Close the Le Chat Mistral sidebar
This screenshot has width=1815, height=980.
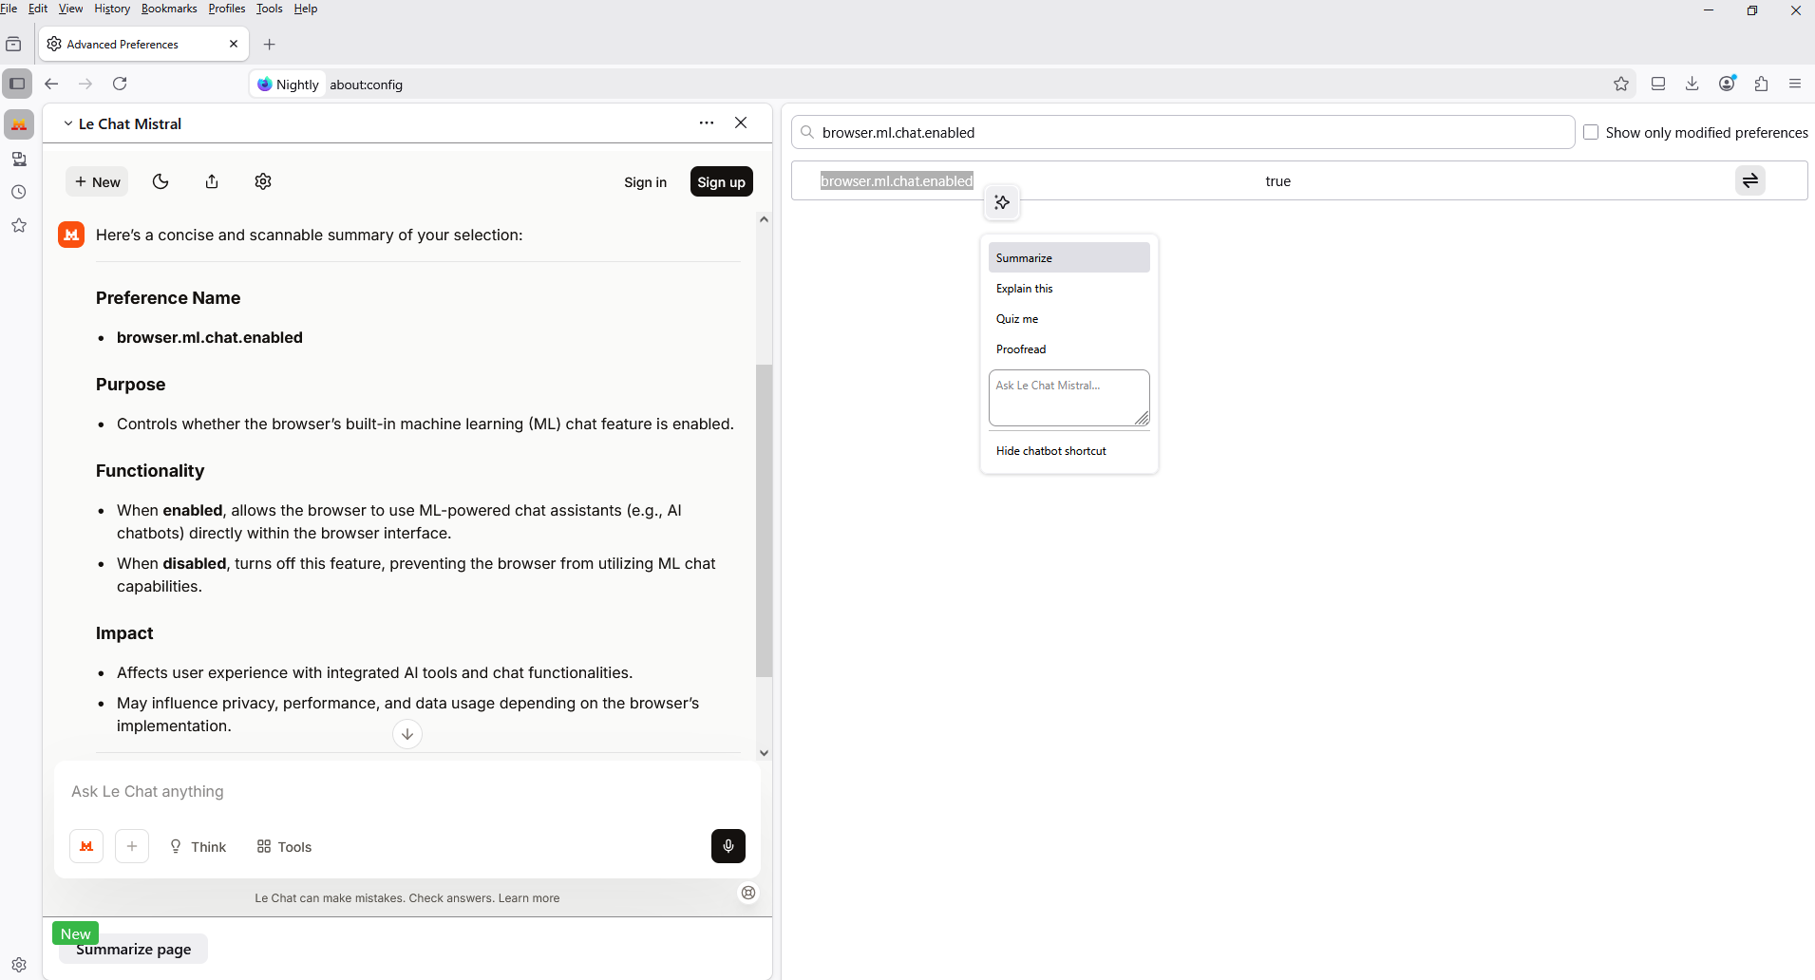point(741,122)
